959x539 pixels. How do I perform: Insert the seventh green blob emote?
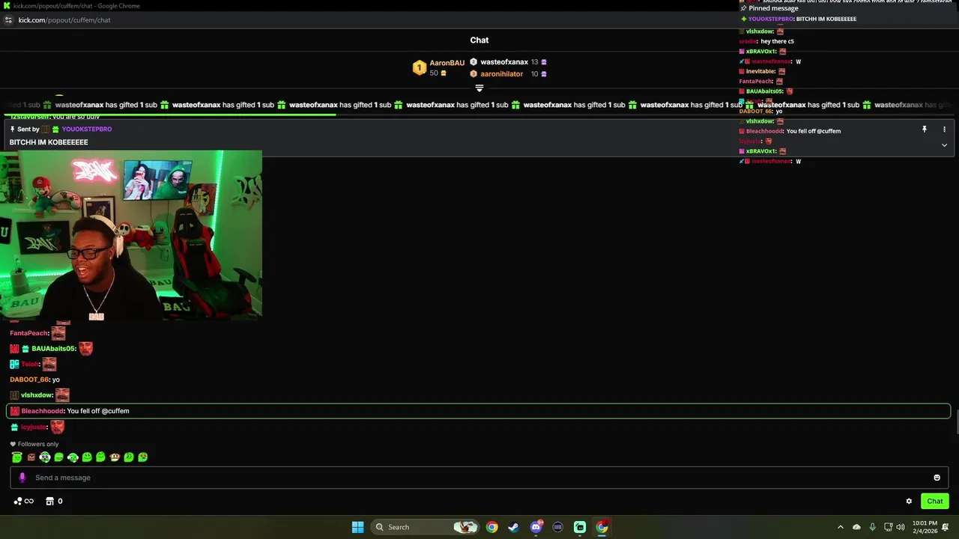(x=100, y=457)
